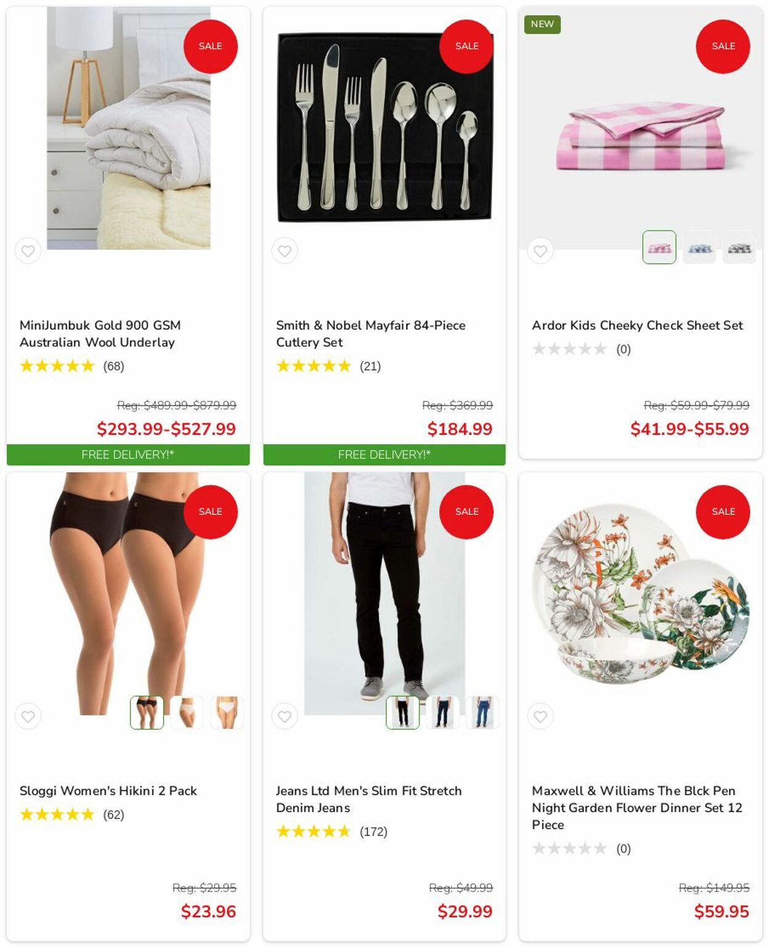Pick the grey check sheet set swatch
The height and width of the screenshot is (948, 769).
pos(739,247)
